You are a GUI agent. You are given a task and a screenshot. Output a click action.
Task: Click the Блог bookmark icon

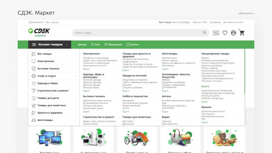[92, 45]
